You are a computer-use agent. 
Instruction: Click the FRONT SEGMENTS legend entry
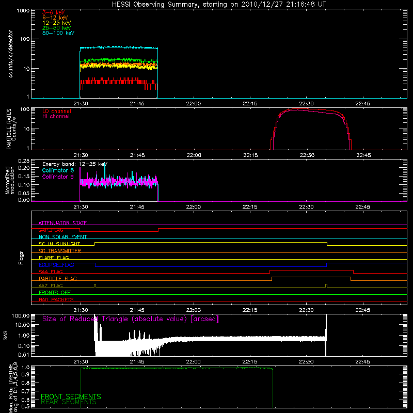(71, 396)
